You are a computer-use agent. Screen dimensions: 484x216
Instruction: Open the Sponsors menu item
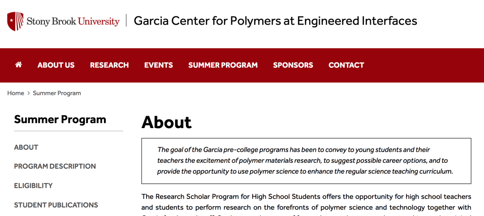pyautogui.click(x=293, y=65)
